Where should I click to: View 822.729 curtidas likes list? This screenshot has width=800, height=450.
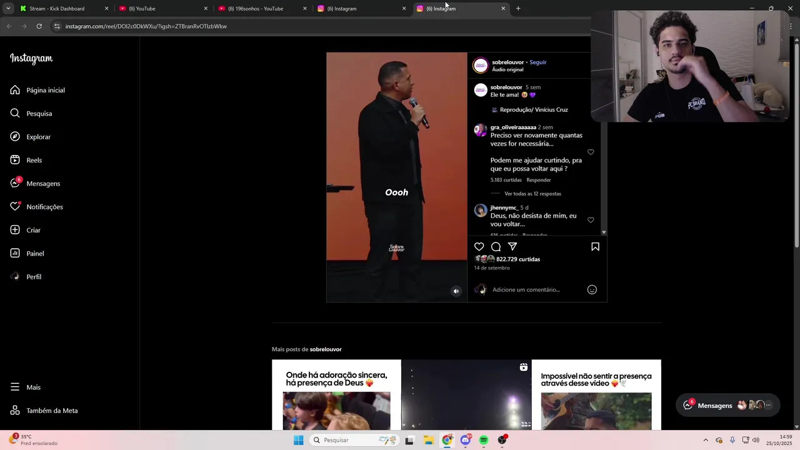click(x=518, y=259)
